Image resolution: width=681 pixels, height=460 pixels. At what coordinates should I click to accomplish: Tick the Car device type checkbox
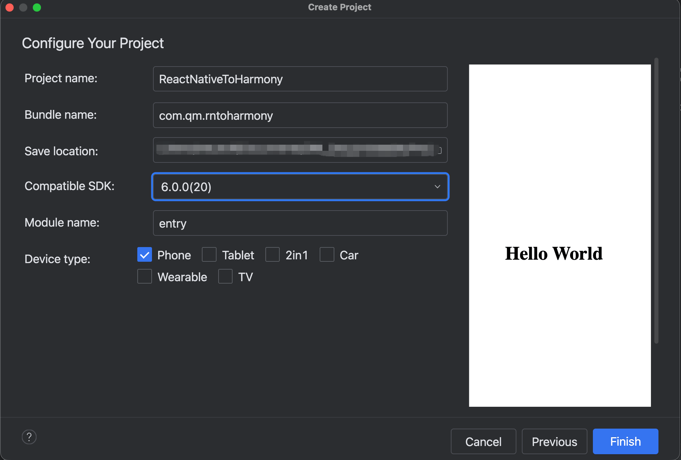pos(327,255)
